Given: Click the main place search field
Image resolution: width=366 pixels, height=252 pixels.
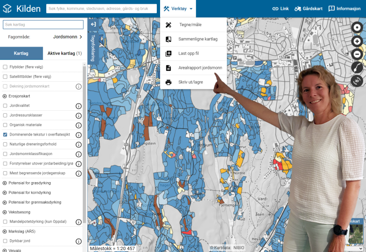Looking at the screenshot, I should (102, 9).
